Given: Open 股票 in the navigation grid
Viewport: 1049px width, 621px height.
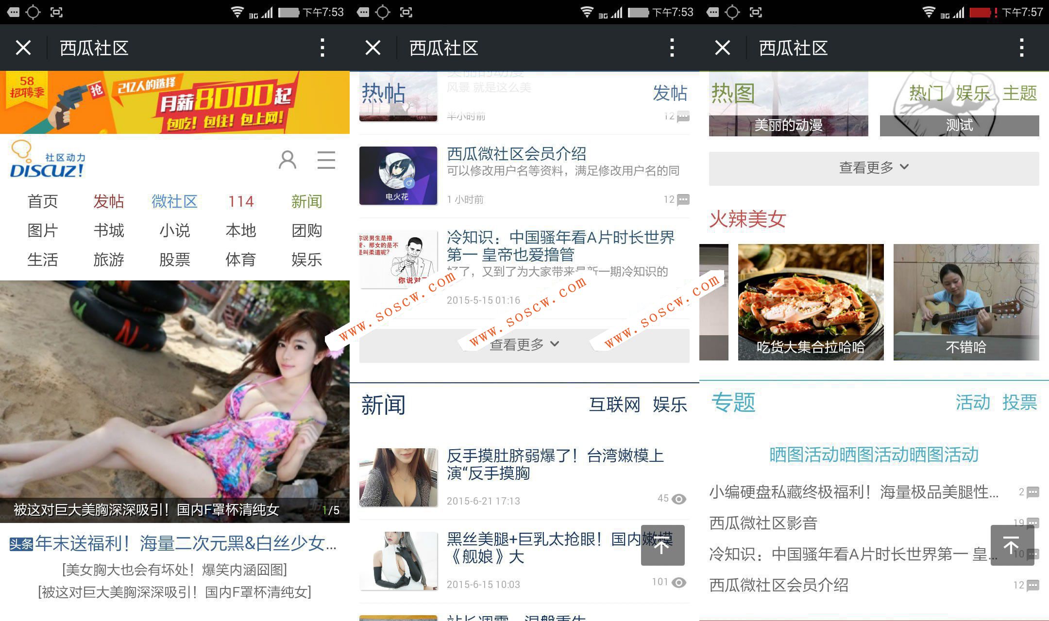Looking at the screenshot, I should (x=175, y=260).
